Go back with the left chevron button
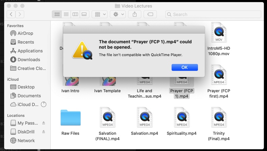The width and height of the screenshot is (267, 151). point(11,14)
